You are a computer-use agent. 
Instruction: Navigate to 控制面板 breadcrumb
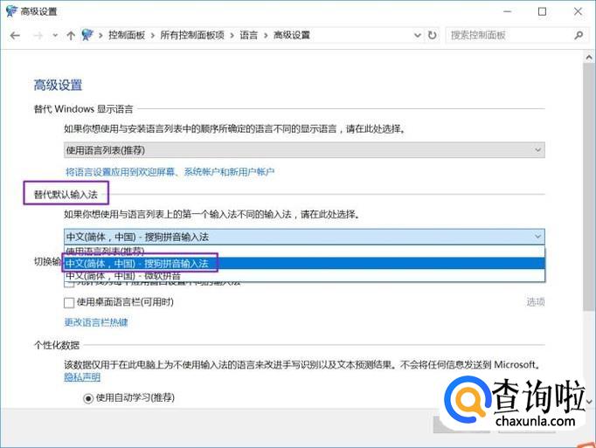click(127, 35)
